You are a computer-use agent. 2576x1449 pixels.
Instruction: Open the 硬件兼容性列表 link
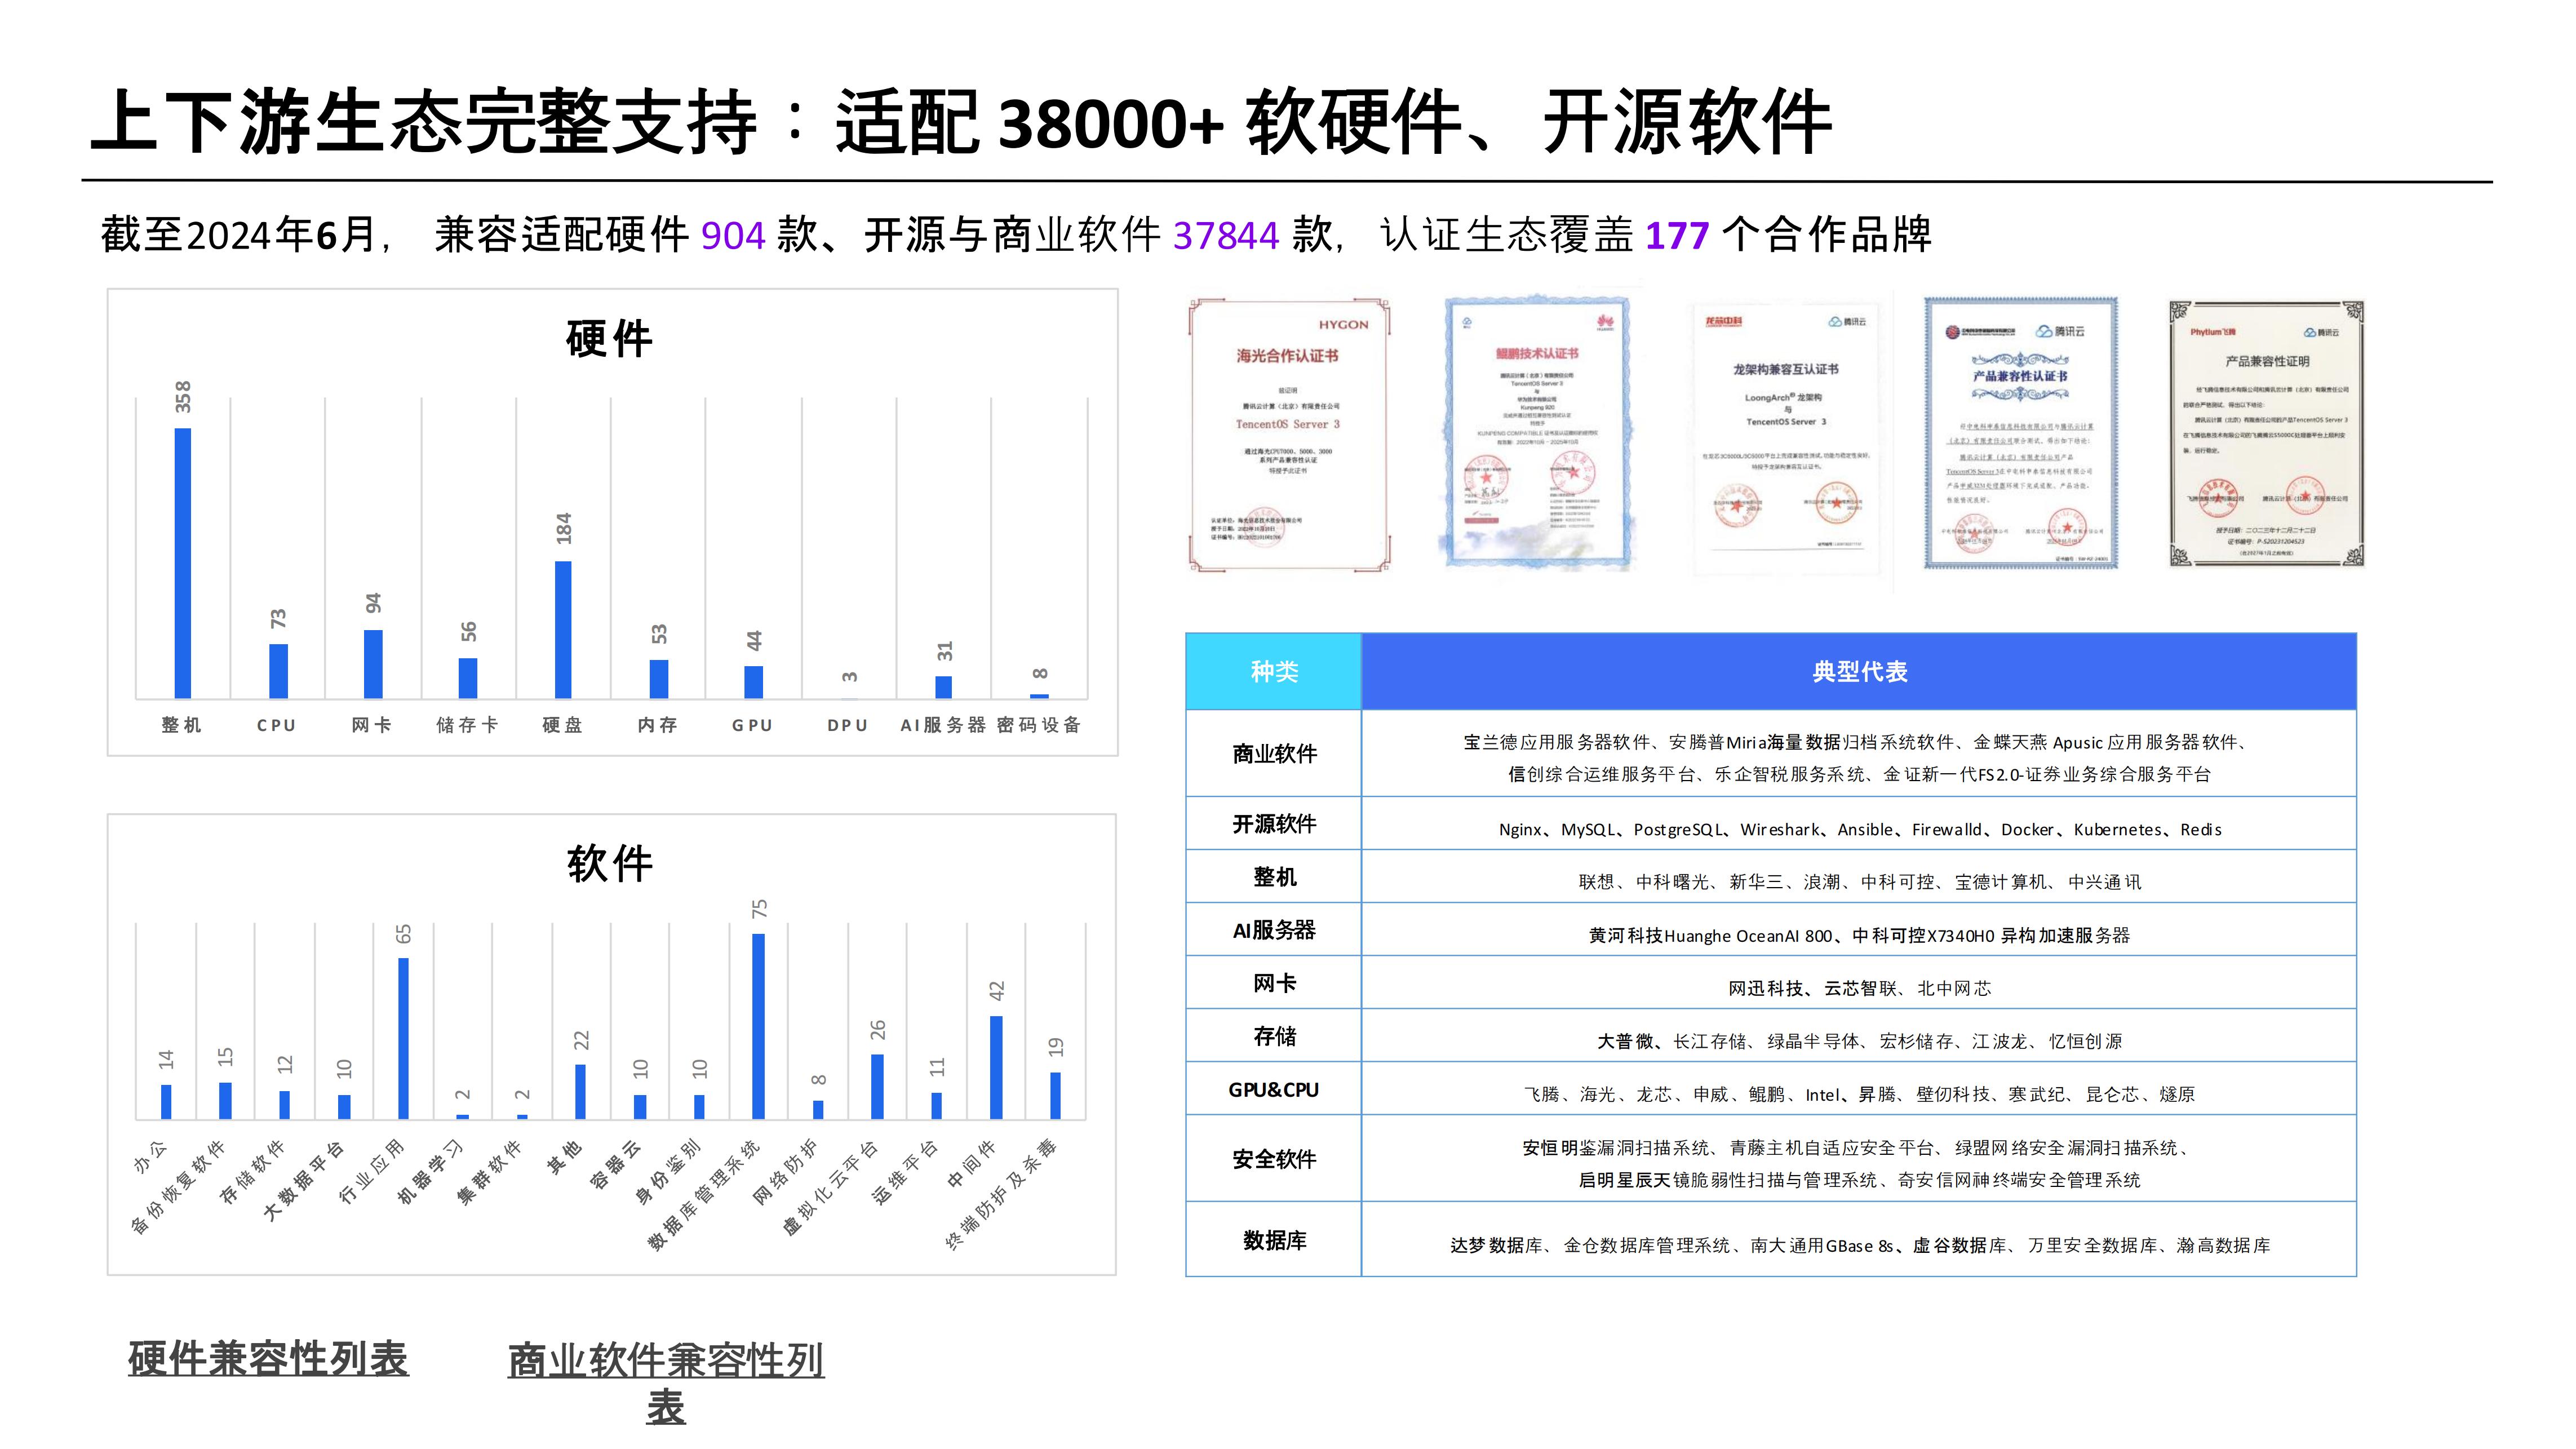268,1358
